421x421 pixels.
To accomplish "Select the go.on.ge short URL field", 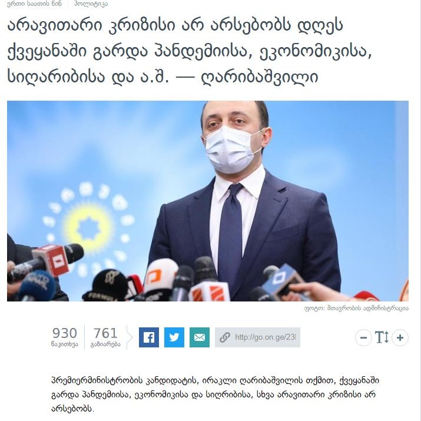I will click(257, 337).
